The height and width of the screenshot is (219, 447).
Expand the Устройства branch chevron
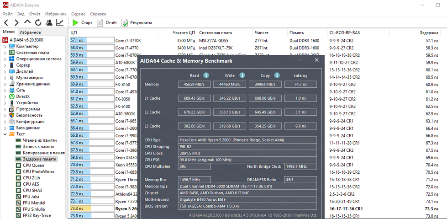click(x=5, y=103)
